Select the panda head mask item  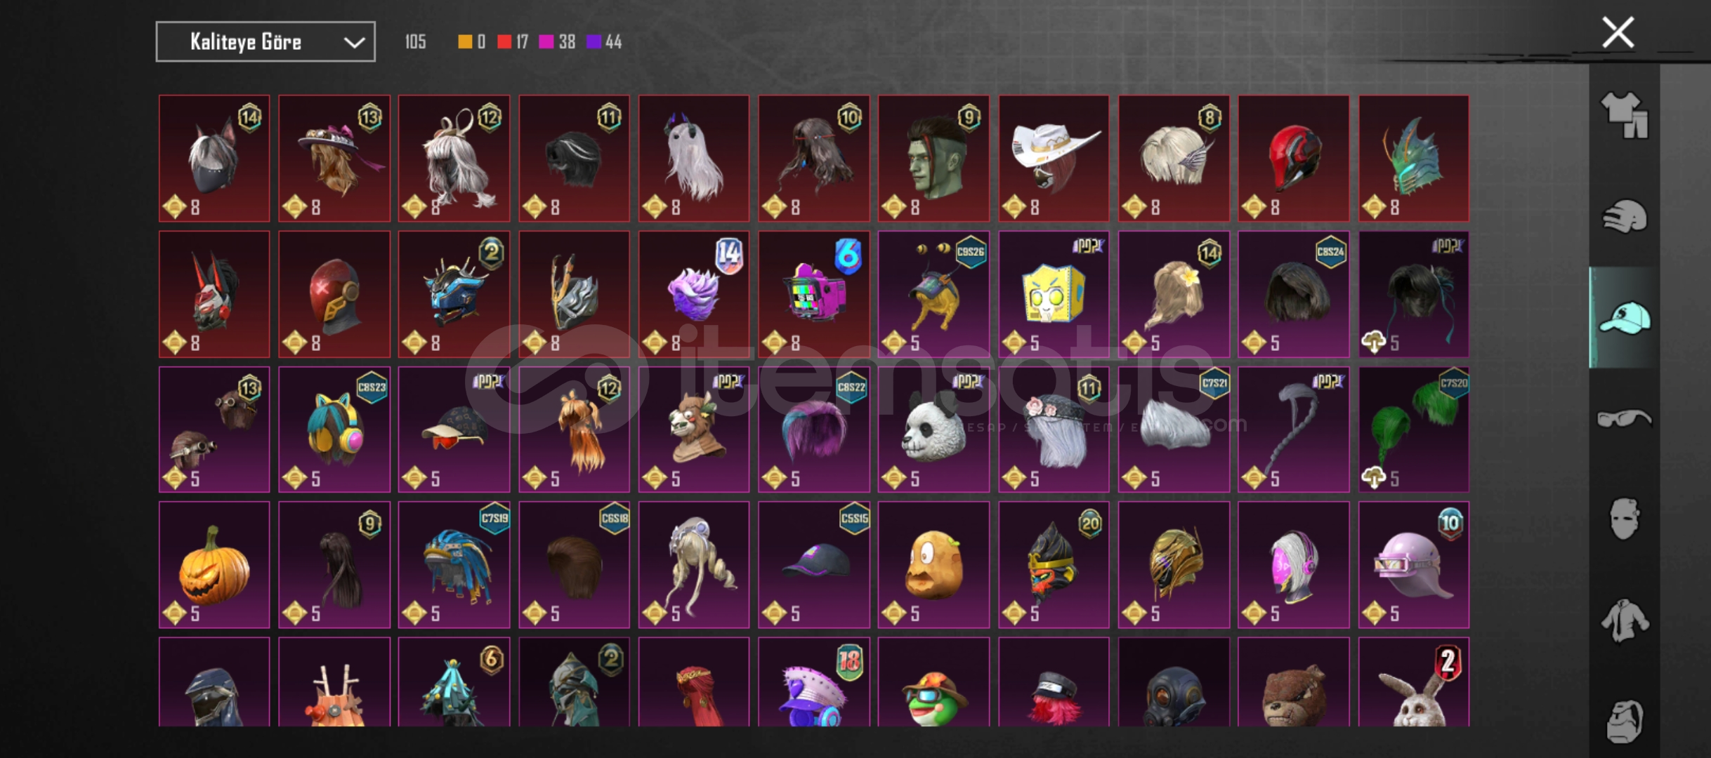point(933,430)
